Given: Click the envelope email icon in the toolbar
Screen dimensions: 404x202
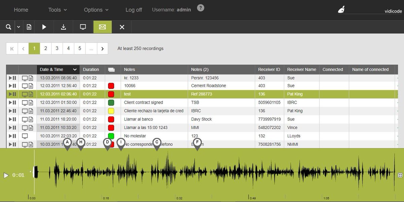Looking at the screenshot, I should [x=102, y=27].
